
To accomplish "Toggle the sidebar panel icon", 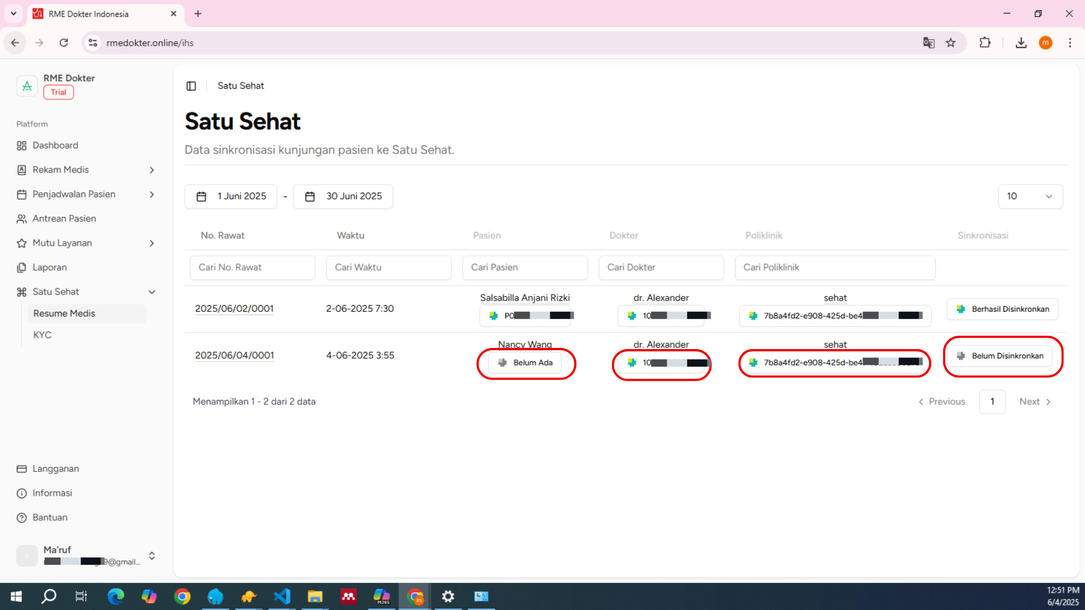I will pos(191,86).
